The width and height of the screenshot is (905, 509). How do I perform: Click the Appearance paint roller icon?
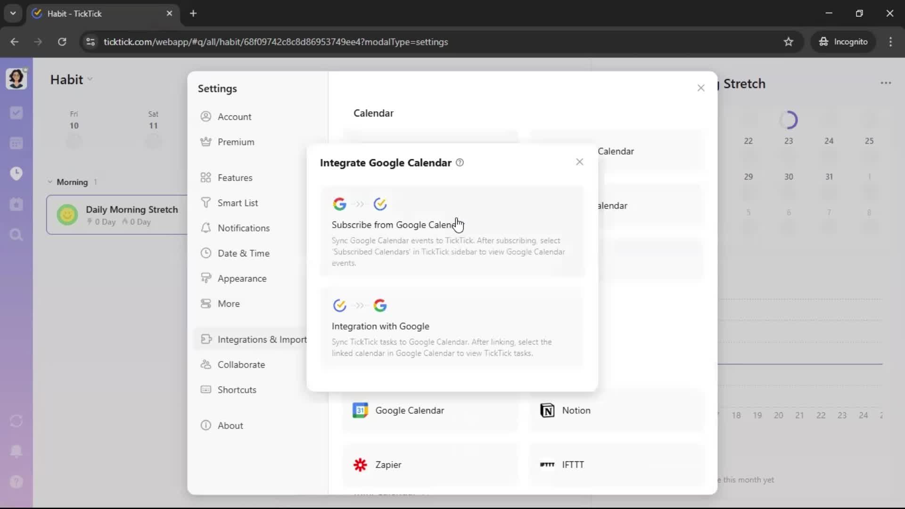[206, 278]
